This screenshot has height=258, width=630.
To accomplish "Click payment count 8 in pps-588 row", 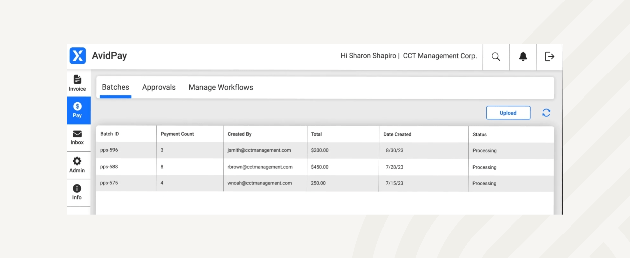I will click(162, 167).
